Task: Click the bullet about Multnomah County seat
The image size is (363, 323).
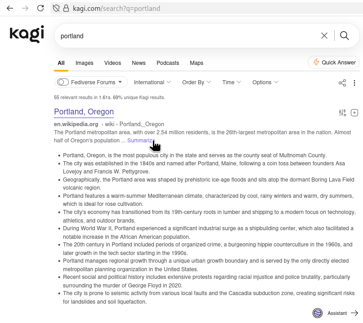Action: click(195, 155)
